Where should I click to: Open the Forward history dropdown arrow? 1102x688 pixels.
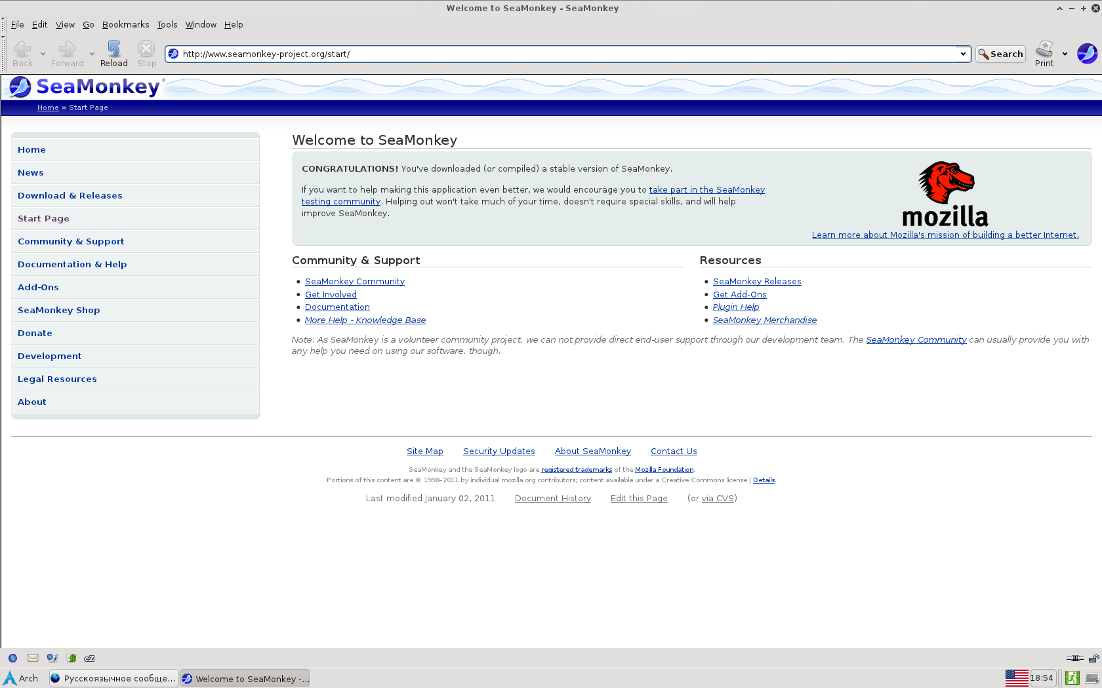click(x=92, y=54)
